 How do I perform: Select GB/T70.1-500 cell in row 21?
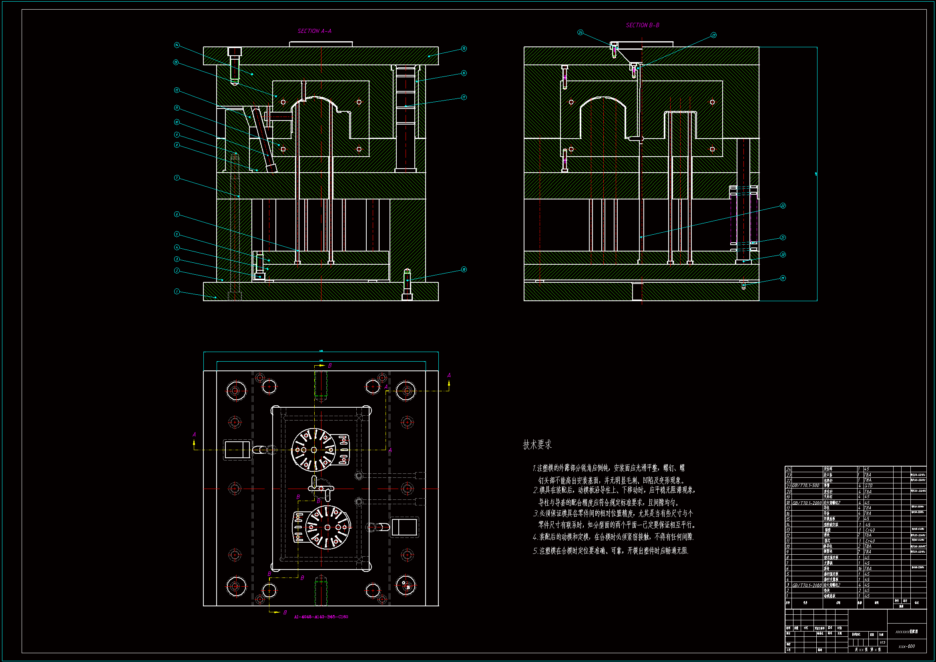point(806,486)
